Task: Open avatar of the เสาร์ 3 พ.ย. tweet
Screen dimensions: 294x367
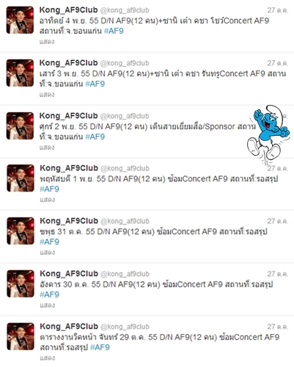Action: (20, 73)
